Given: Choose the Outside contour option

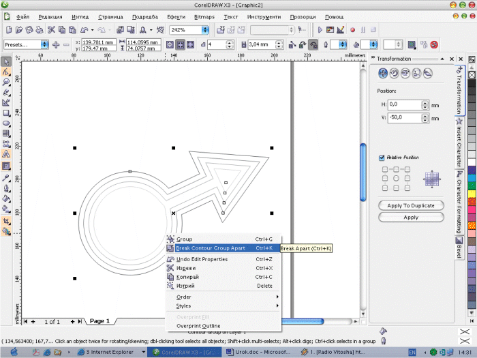Looking at the screenshot, I should click(190, 45).
